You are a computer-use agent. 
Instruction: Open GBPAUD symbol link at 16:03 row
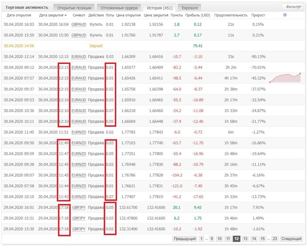(x=79, y=24)
